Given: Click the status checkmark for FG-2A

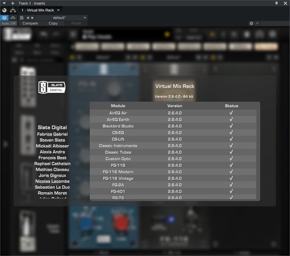Looking at the screenshot, I should tap(231, 185).
